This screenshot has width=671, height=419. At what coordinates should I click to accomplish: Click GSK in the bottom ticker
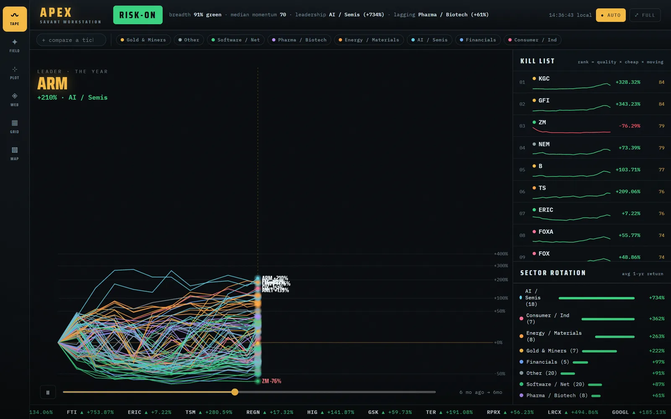(390, 412)
